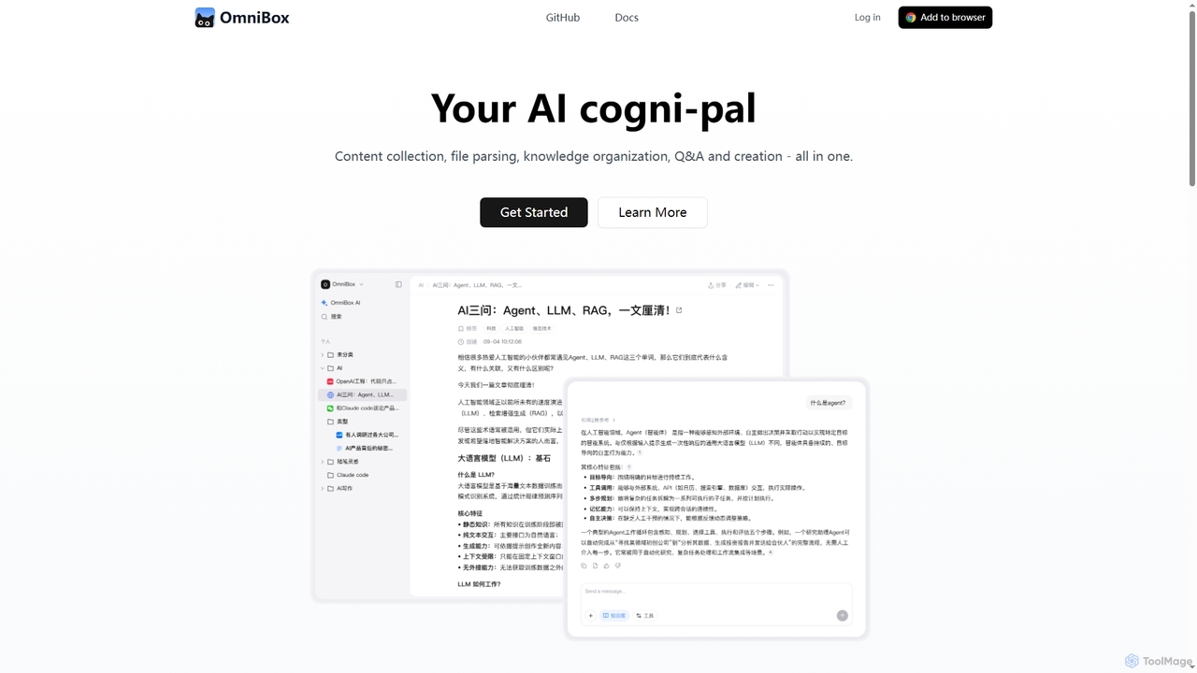Viewport: 1197px width, 673px height.
Task: Click the 什么是agent? chat bubble
Action: coord(828,403)
